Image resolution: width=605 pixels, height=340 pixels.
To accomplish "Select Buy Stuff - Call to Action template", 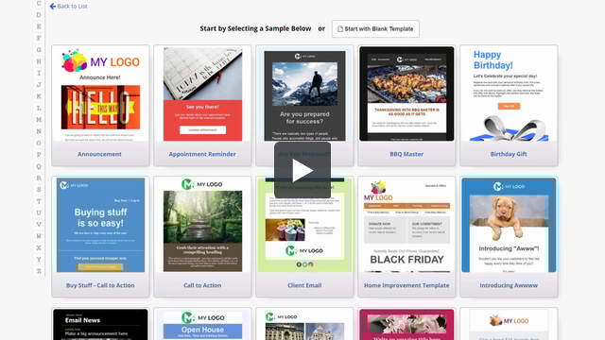I will coord(100,237).
